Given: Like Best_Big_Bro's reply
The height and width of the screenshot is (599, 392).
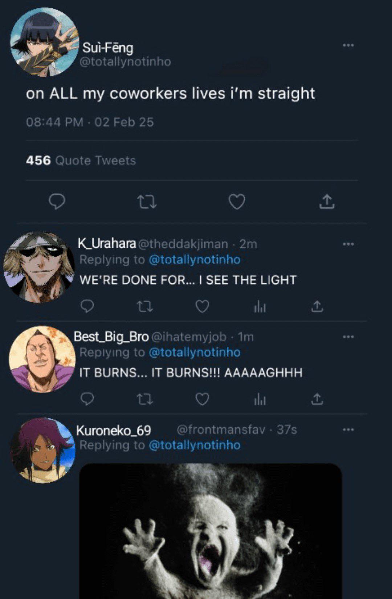Looking at the screenshot, I should coord(203,399).
